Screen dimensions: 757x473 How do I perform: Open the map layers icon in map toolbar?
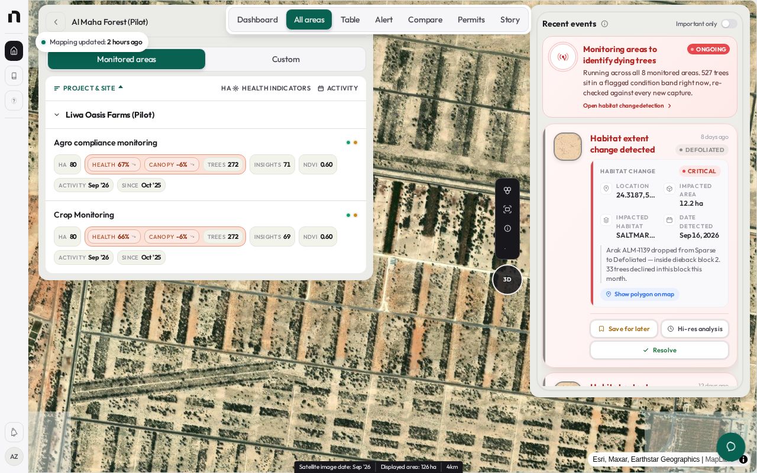(507, 190)
